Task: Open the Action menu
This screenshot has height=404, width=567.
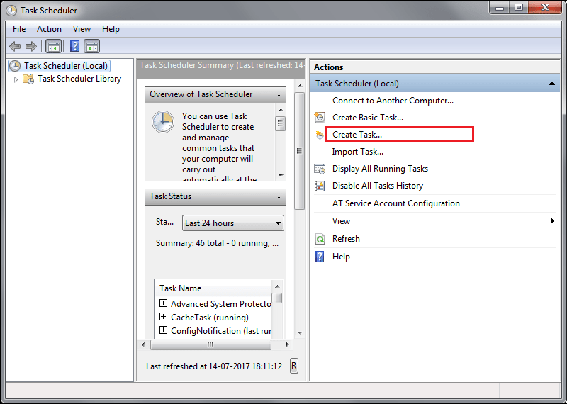Action: point(49,29)
